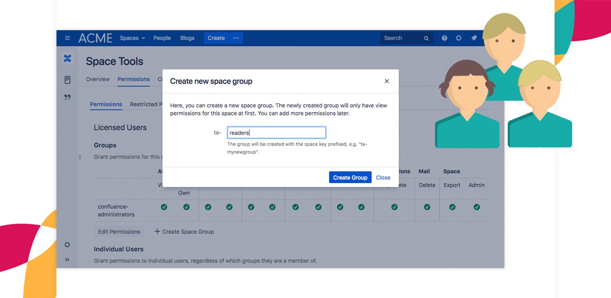
Task: Click the Create Group button
Action: pyautogui.click(x=350, y=177)
